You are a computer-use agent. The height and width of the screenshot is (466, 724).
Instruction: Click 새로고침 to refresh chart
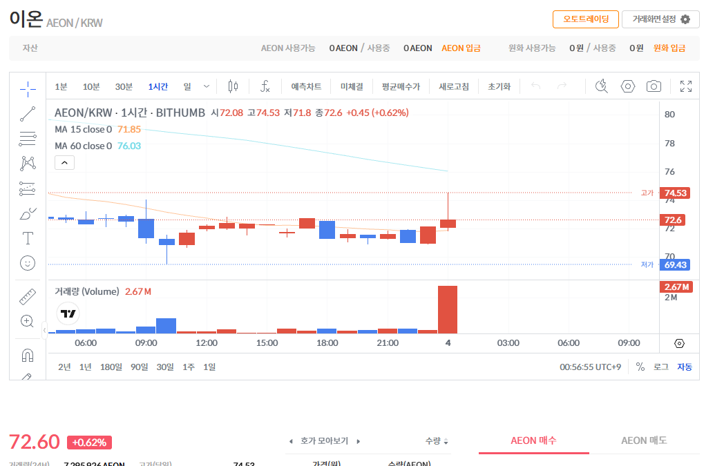[x=454, y=86]
